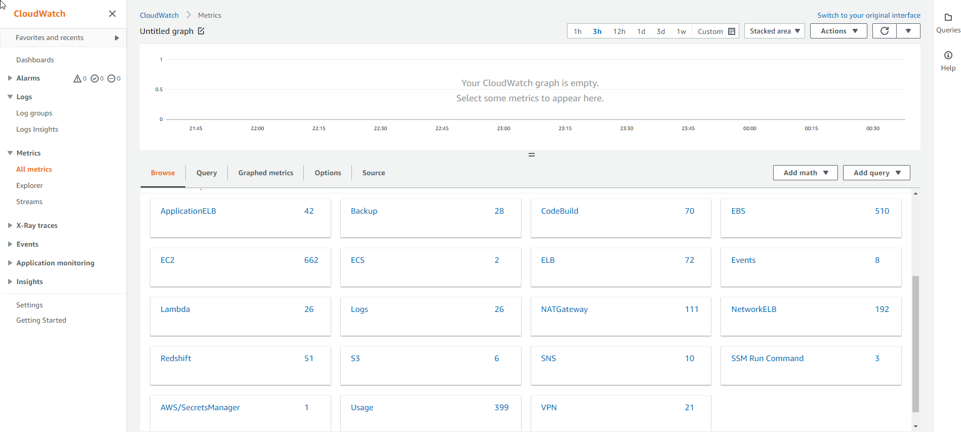This screenshot has height=432, width=961.
Task: Open the Queries side panel
Action: (948, 23)
